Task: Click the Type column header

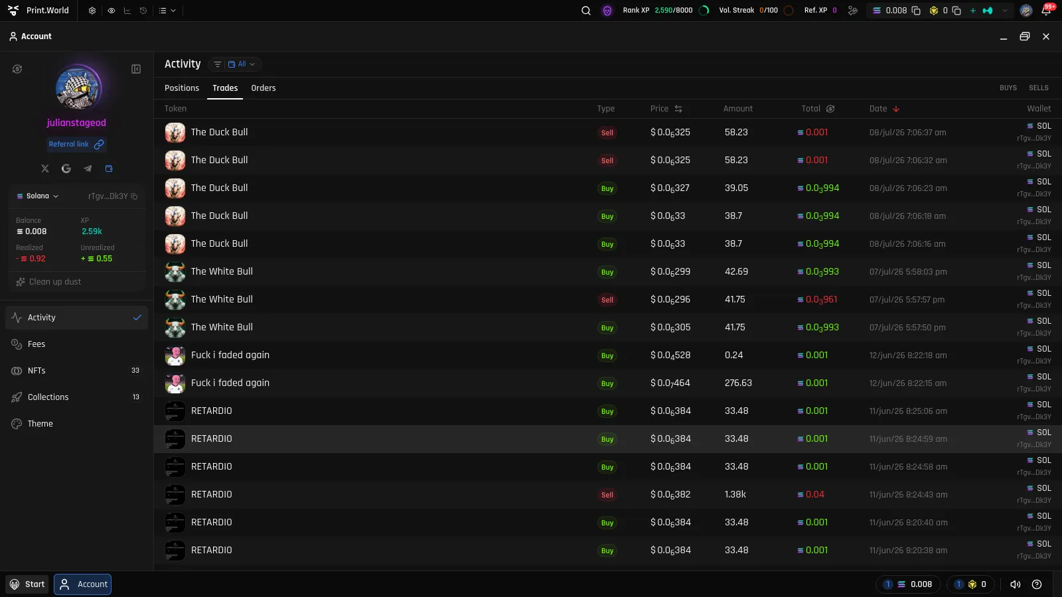Action: [605, 109]
